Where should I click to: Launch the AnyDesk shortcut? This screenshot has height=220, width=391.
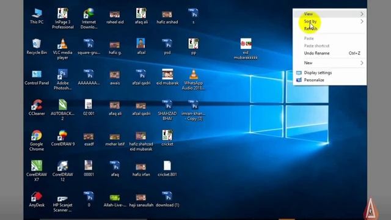point(37,199)
